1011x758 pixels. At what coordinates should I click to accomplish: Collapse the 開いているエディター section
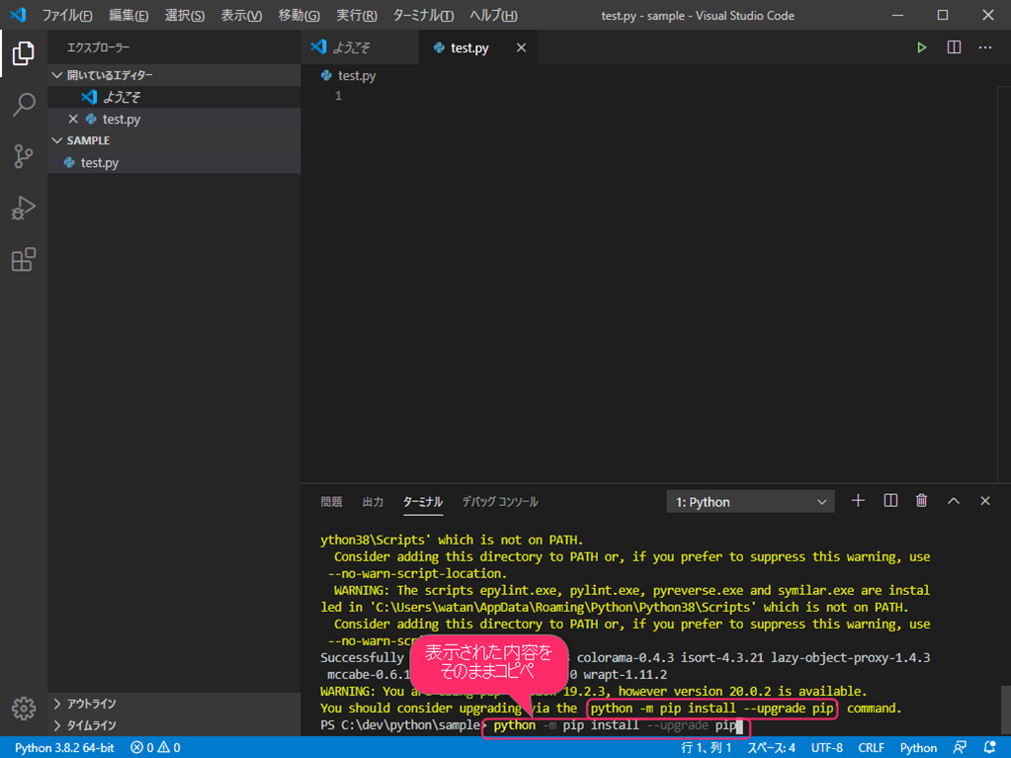pyautogui.click(x=174, y=75)
